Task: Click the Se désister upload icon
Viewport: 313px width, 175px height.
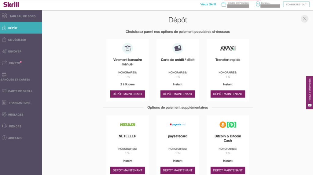Action: pos(4,39)
